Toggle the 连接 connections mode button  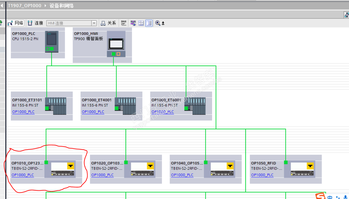pyautogui.click(x=35, y=23)
